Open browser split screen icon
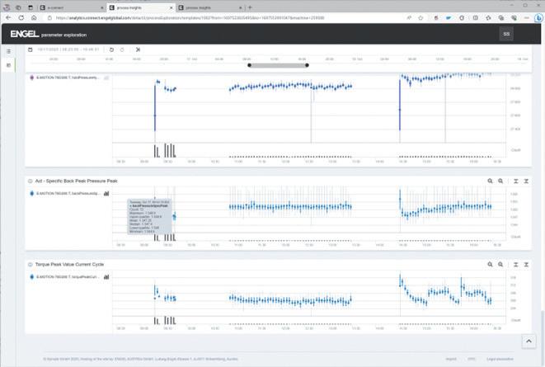The height and width of the screenshot is (367, 545). (x=476, y=17)
